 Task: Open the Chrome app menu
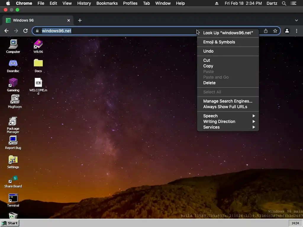click(24, 3)
